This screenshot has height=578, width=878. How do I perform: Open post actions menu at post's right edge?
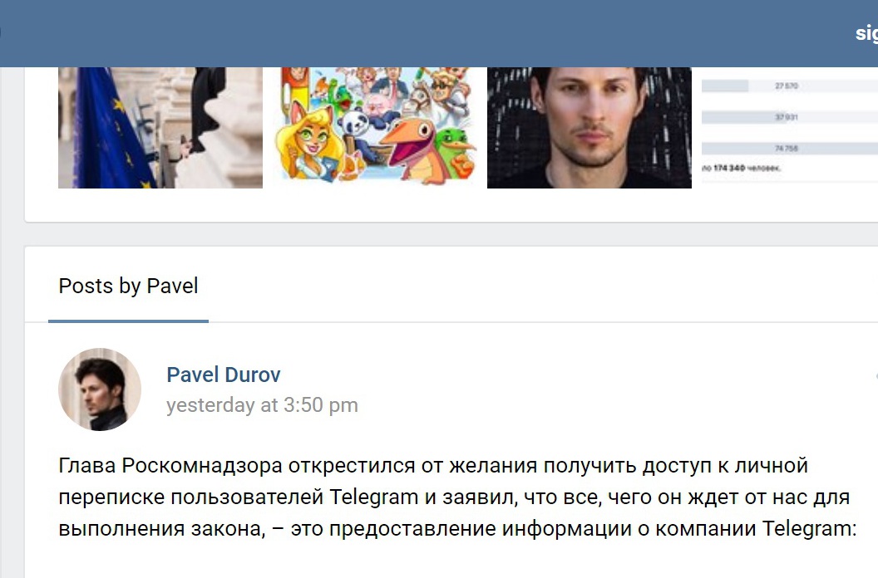point(876,376)
